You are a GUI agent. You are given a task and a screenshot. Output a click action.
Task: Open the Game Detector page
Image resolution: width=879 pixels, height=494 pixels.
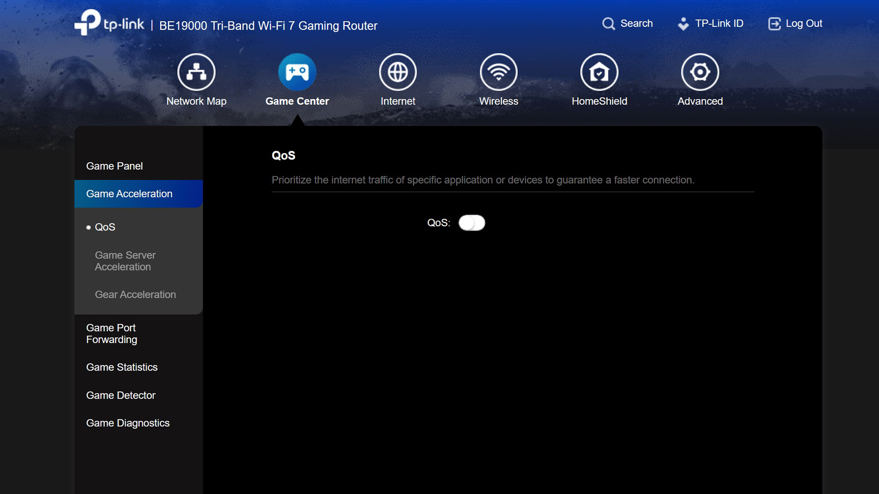point(121,395)
